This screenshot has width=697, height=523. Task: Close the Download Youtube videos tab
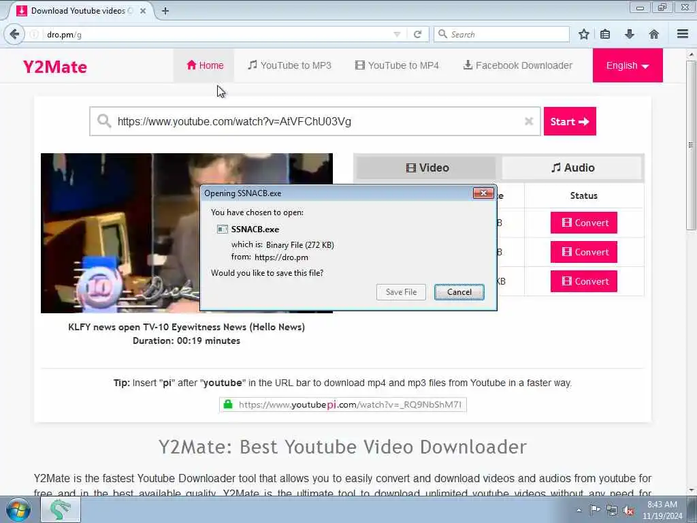(143, 11)
